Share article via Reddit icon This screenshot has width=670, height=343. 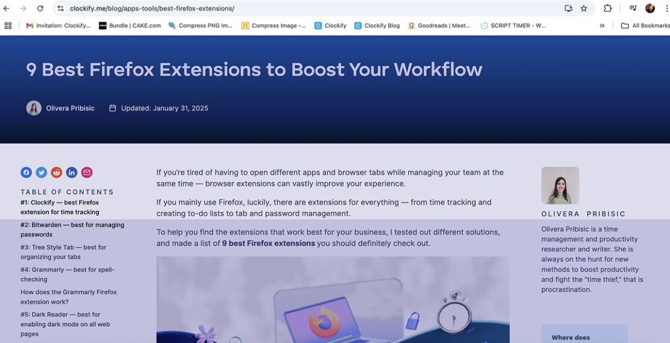click(x=56, y=172)
